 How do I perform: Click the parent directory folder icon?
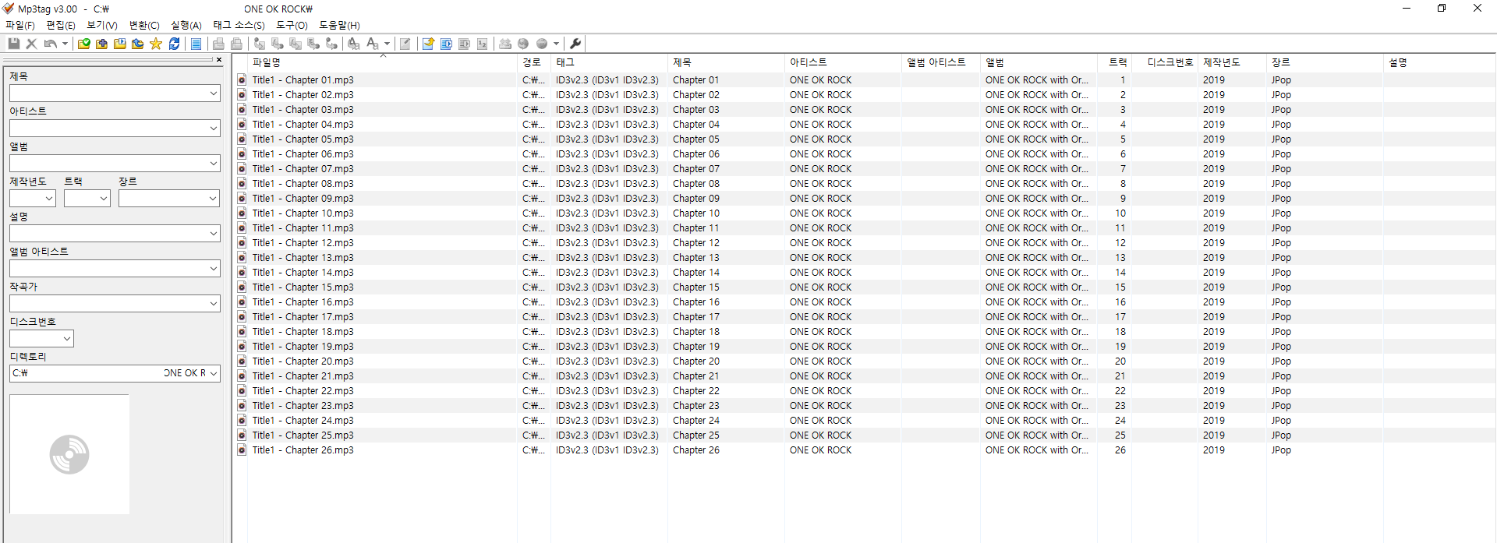click(x=137, y=44)
